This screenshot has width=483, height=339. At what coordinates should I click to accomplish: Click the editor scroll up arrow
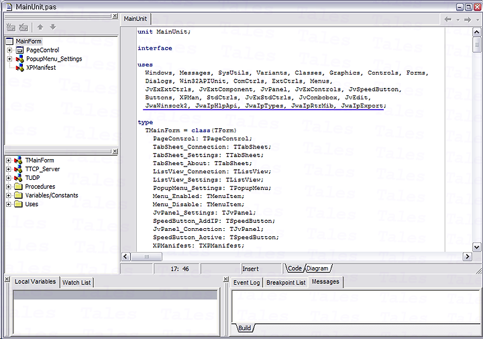(x=476, y=32)
